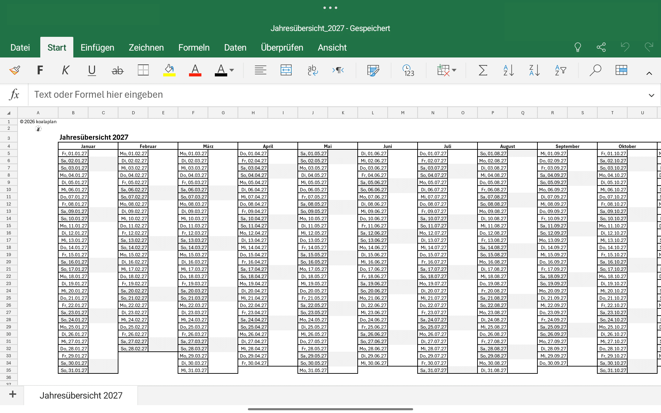Click the Format Painter brush icon

pyautogui.click(x=15, y=70)
